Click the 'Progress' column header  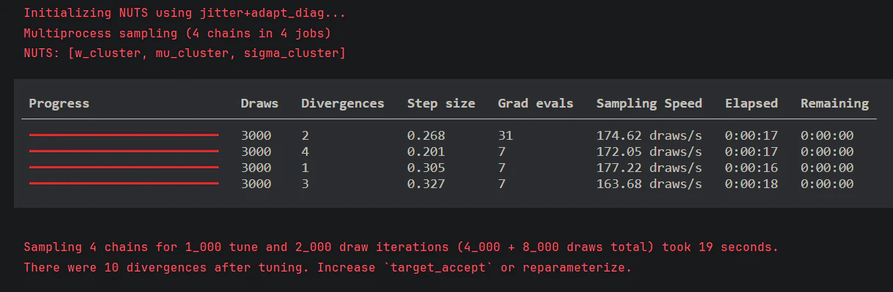tap(59, 103)
